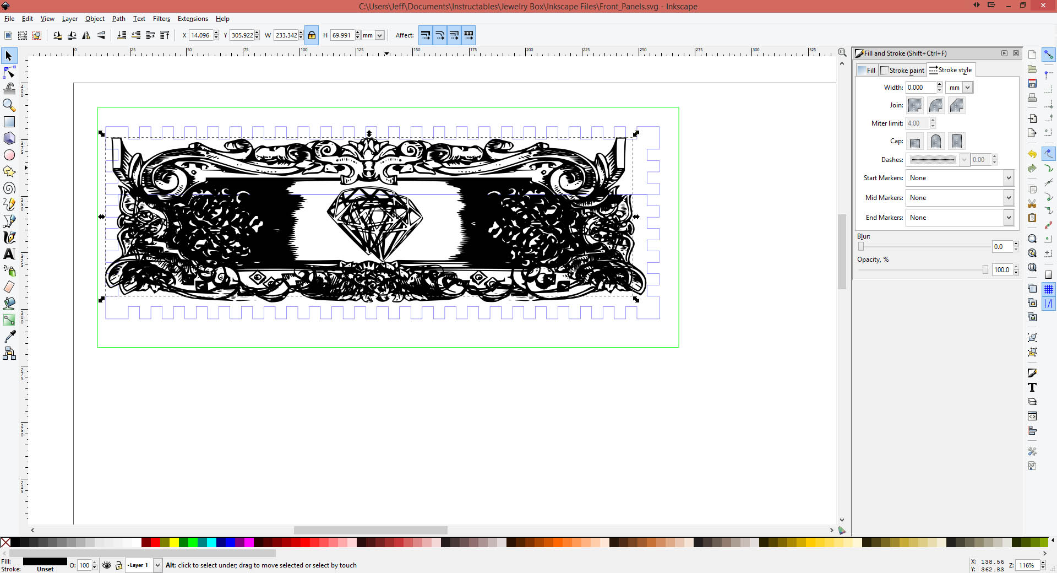The image size is (1057, 573).
Task: Select the Tweak tool
Action: (9, 88)
